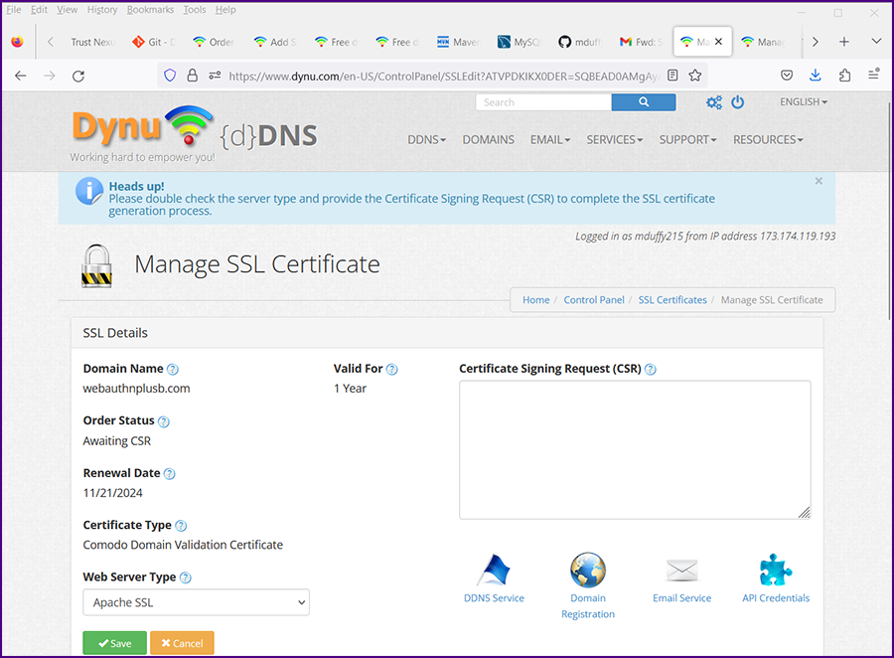Screen dimensions: 894x658
Task: Switch to the Maven tab
Action: point(458,42)
